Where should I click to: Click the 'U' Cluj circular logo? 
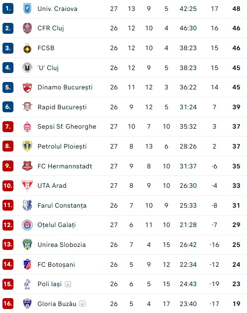[27, 68]
